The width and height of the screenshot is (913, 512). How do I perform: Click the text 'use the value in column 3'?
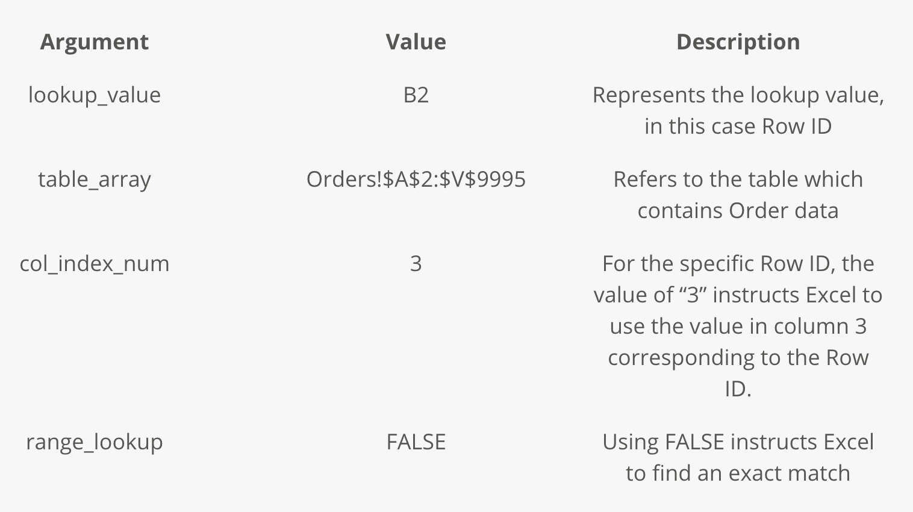click(x=738, y=326)
